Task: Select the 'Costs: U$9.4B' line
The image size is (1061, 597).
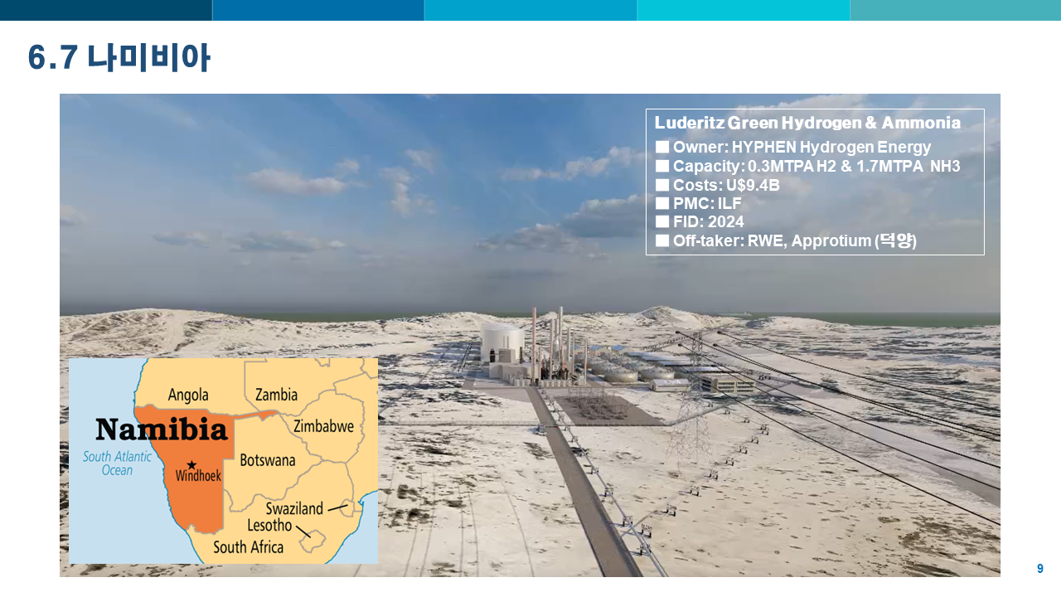Action: coord(717,185)
